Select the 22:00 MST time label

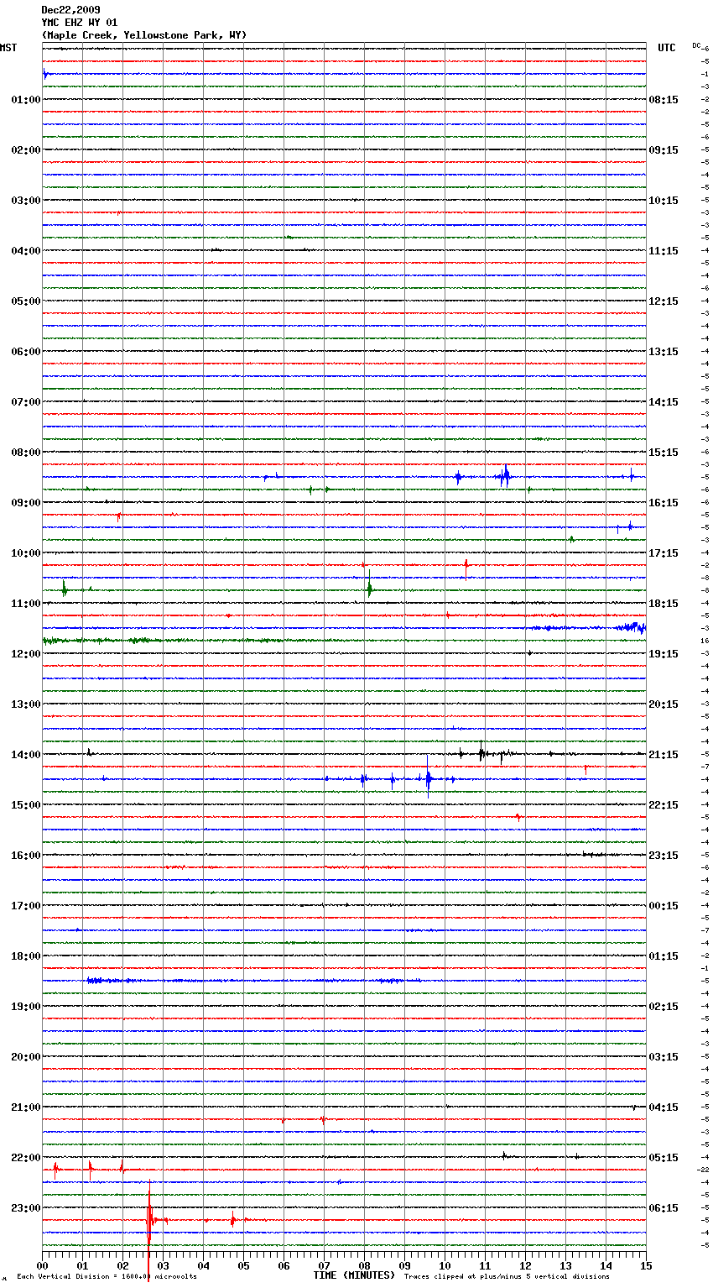(x=26, y=1158)
